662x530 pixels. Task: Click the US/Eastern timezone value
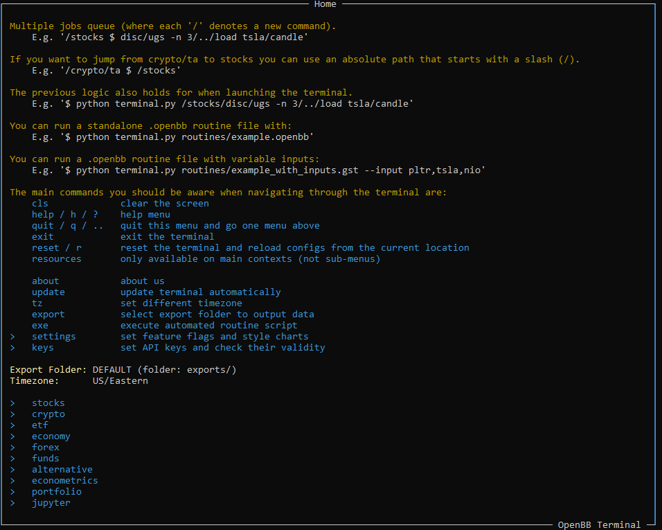tap(120, 381)
